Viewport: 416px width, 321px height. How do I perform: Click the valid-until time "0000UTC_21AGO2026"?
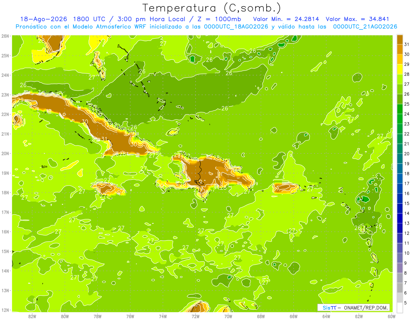365,27
